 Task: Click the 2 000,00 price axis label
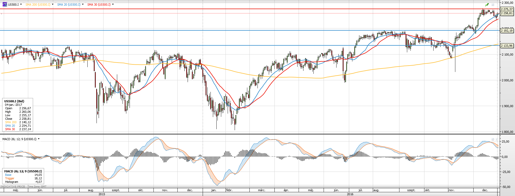[507, 80]
